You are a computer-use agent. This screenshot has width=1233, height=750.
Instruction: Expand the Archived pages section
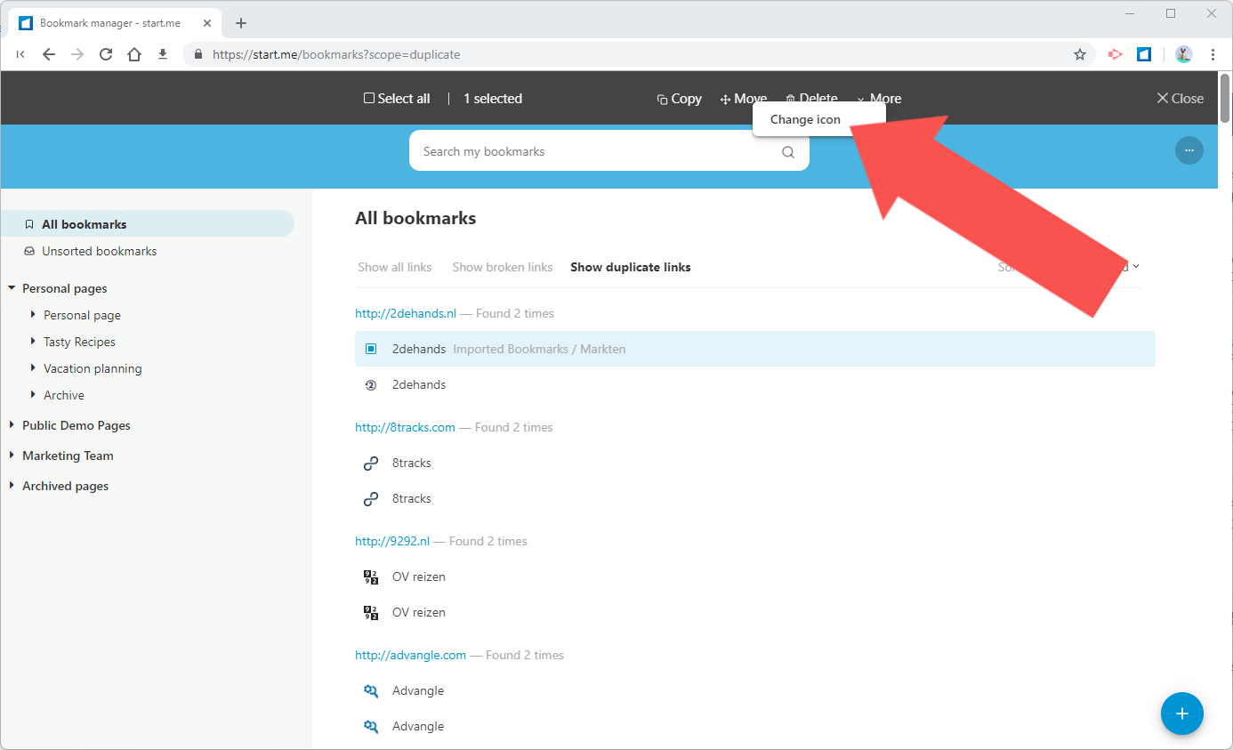tap(12, 486)
